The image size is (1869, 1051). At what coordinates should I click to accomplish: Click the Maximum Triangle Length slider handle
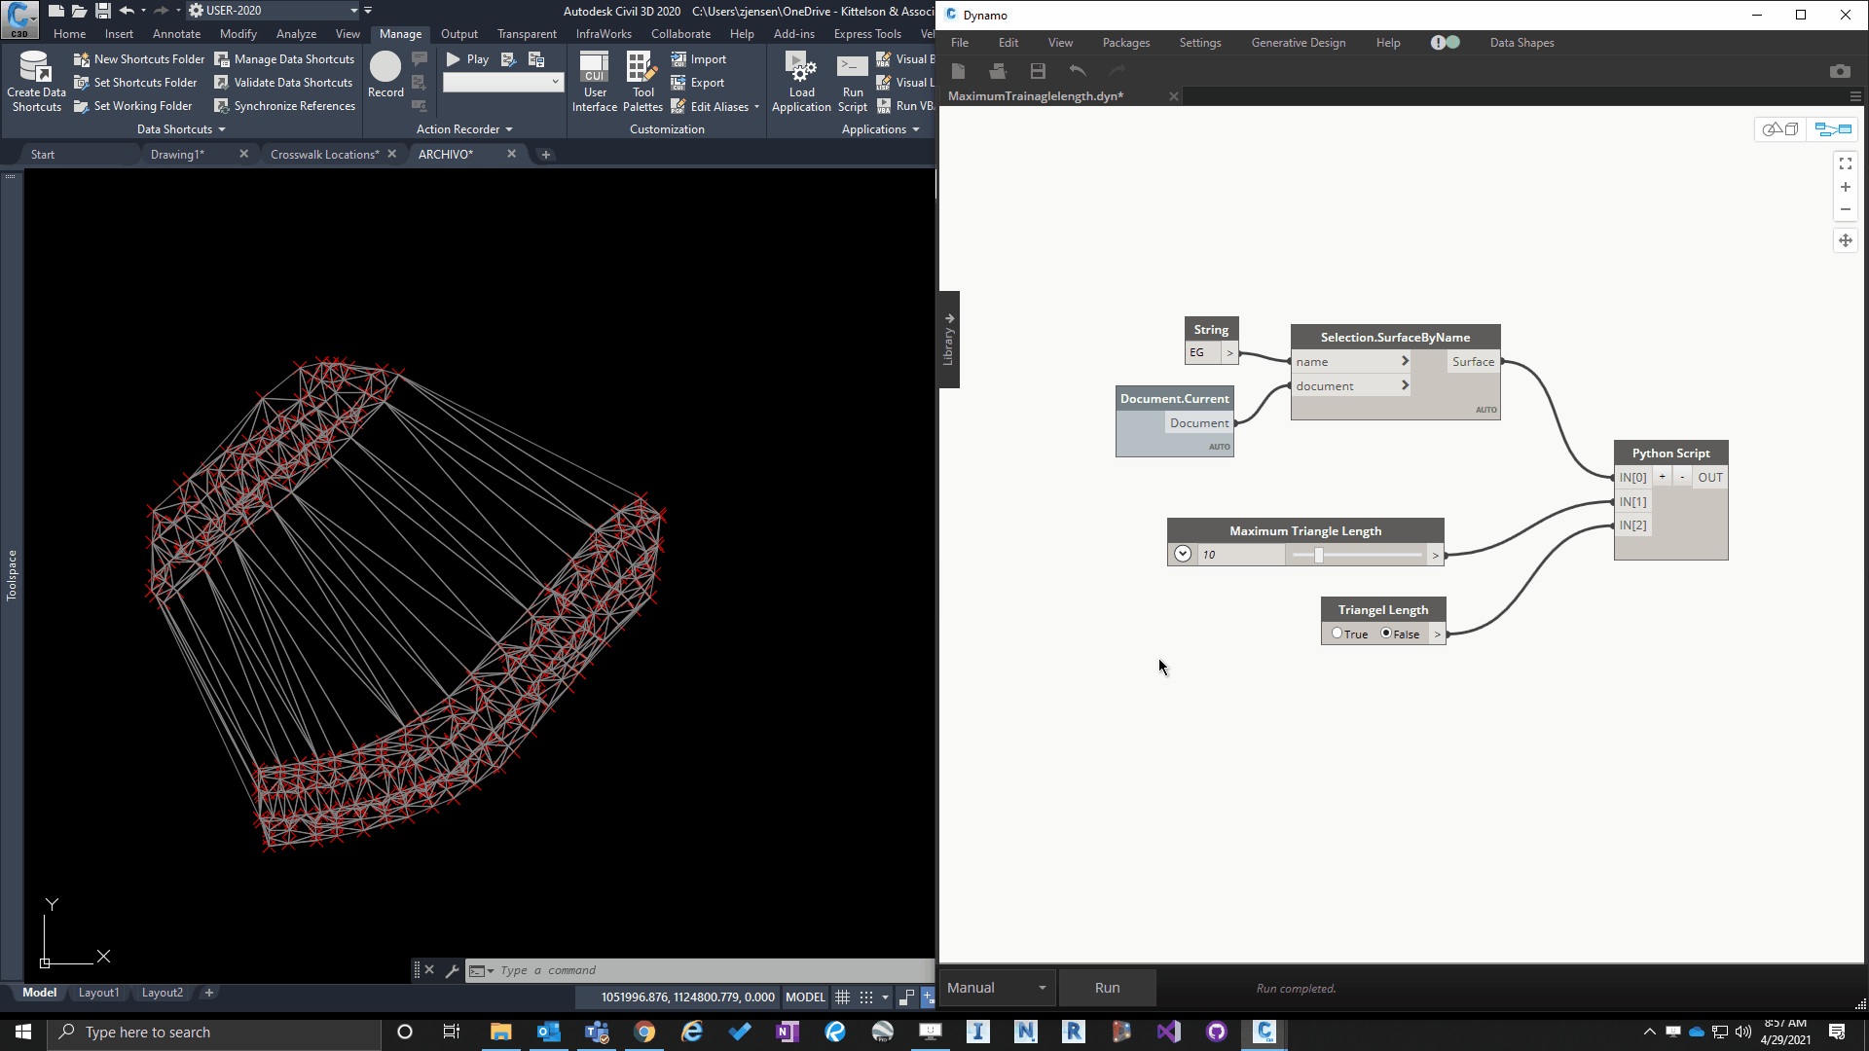[x=1319, y=555]
